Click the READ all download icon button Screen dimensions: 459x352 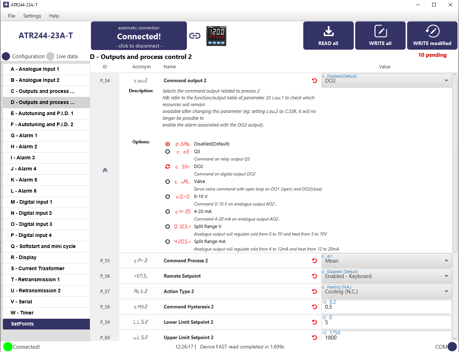pyautogui.click(x=328, y=35)
